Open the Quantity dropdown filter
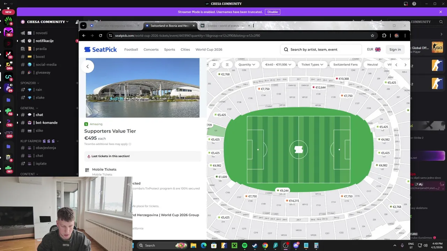447x251 pixels. pos(247,64)
